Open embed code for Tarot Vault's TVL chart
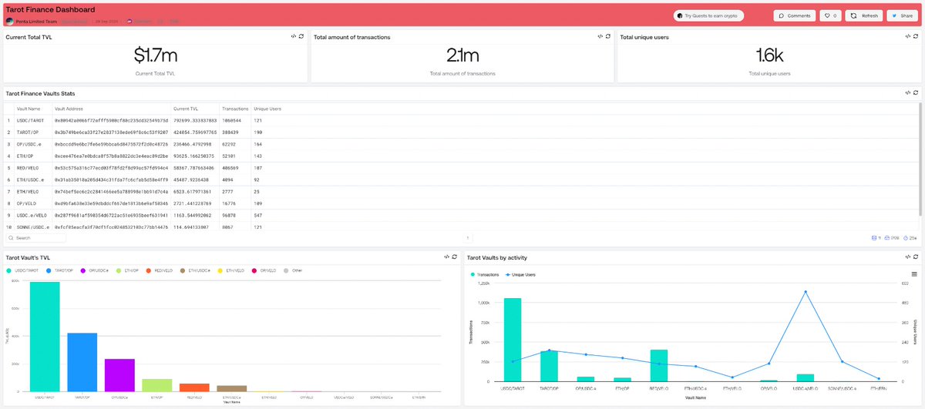Image resolution: width=925 pixels, height=409 pixels. coord(446,256)
